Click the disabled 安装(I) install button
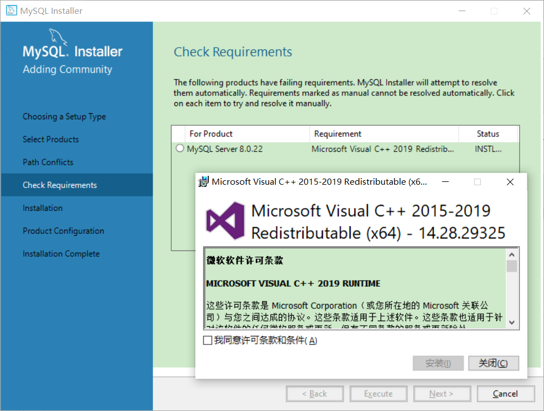The height and width of the screenshot is (411, 544). (x=438, y=363)
